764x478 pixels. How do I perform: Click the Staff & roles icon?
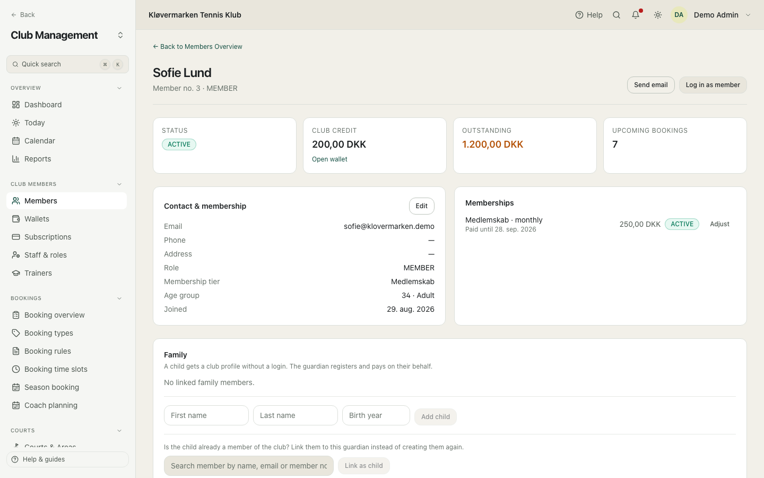16,255
